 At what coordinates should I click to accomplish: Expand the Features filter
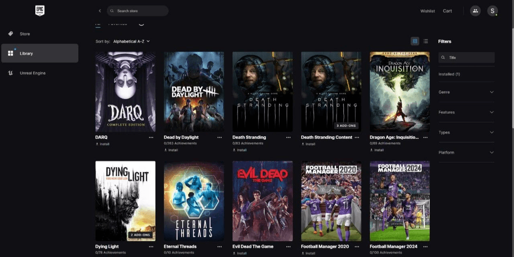(466, 112)
